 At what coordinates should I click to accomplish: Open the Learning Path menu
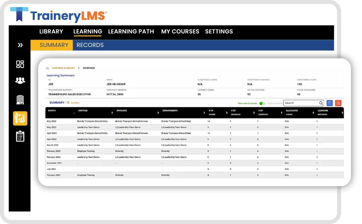(x=131, y=31)
